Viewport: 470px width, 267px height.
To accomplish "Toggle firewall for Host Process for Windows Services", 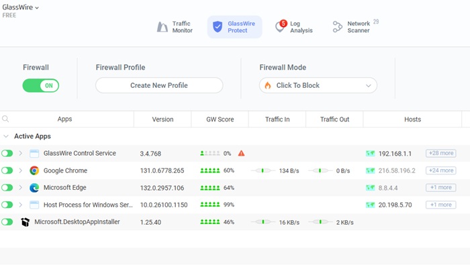I will pos(7,205).
